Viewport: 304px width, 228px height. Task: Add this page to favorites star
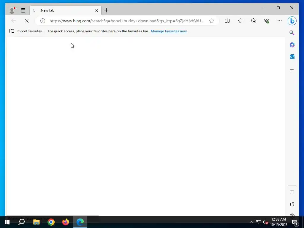pos(212,21)
